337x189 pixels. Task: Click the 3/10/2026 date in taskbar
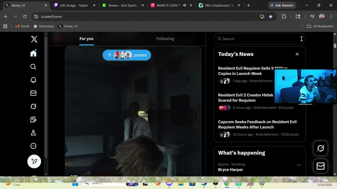[x=324, y=185]
